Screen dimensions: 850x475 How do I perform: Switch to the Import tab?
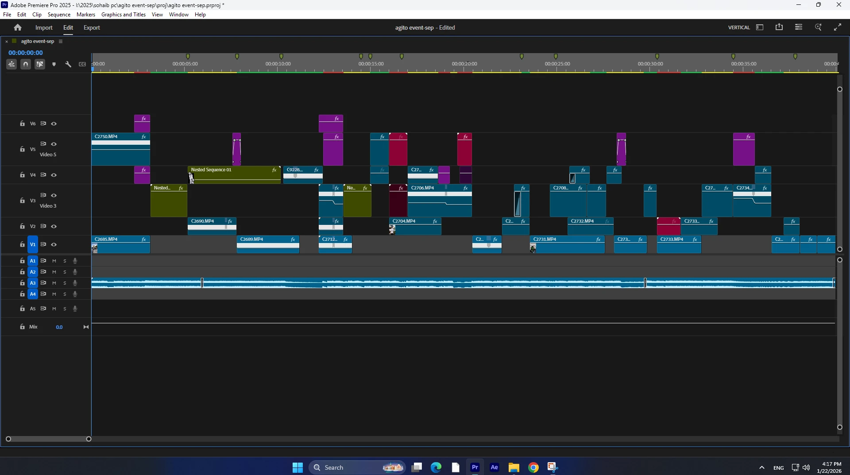pyautogui.click(x=44, y=27)
